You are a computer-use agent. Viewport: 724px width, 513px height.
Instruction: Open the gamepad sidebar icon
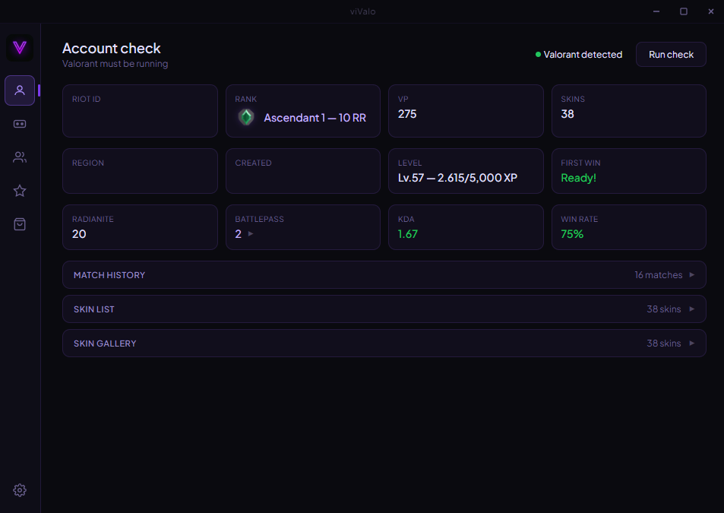(x=20, y=124)
